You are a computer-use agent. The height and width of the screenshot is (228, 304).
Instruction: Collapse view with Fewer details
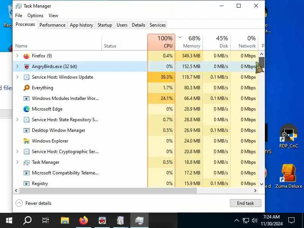pyautogui.click(x=33, y=203)
